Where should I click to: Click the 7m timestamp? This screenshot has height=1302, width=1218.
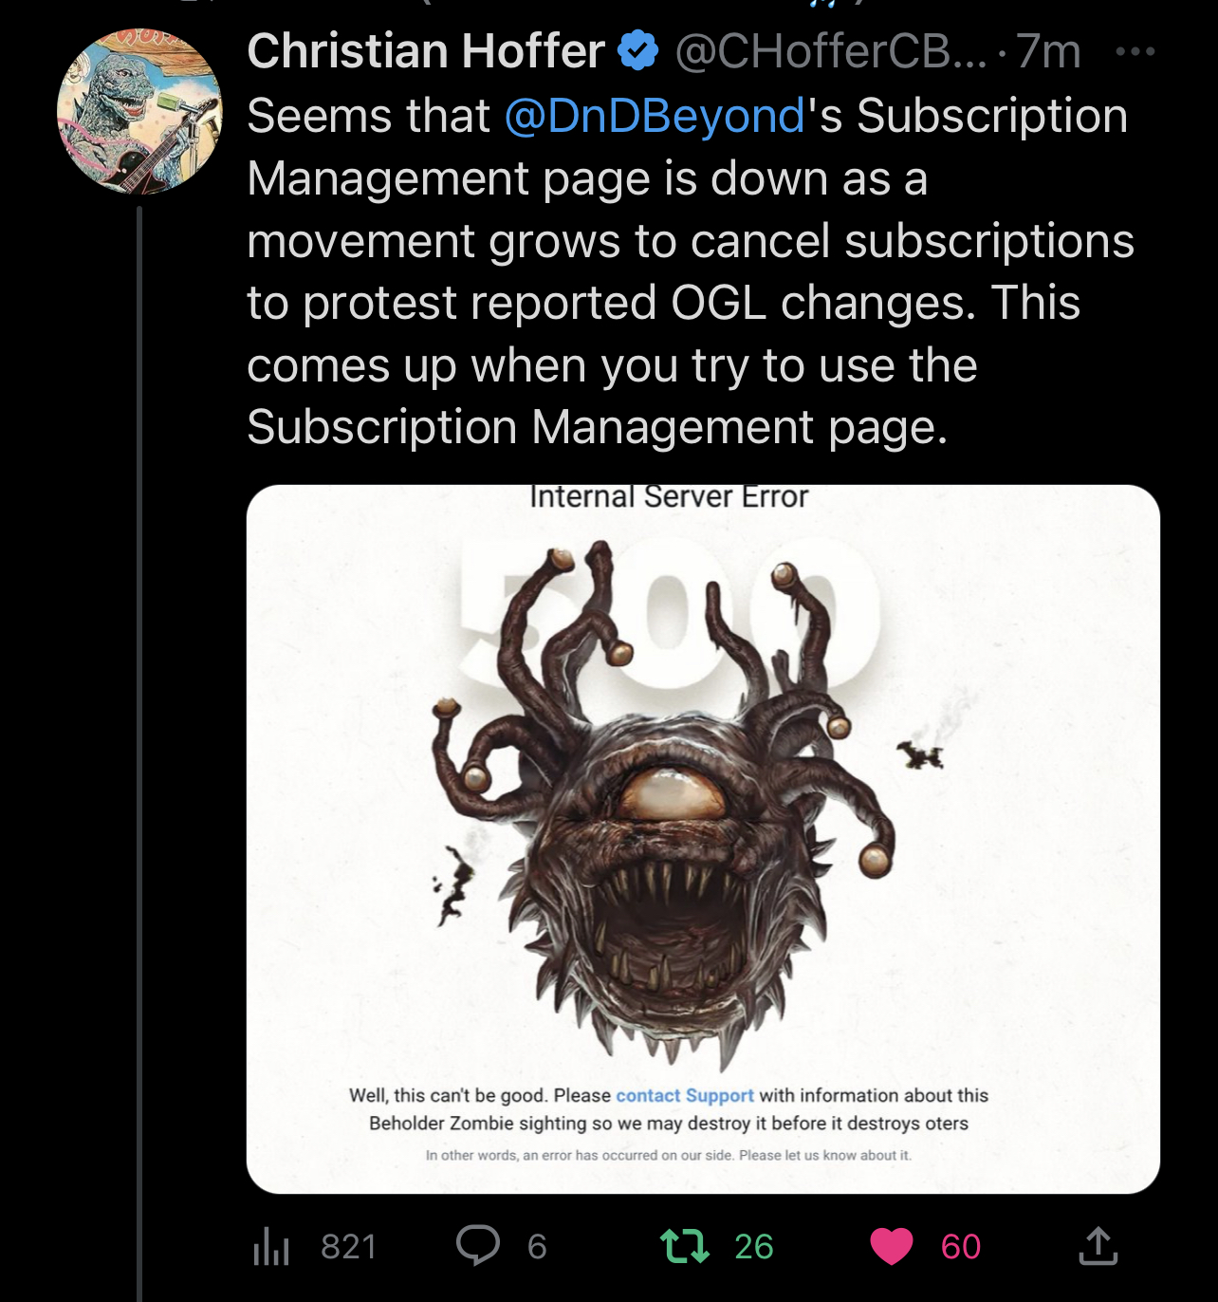[1049, 51]
